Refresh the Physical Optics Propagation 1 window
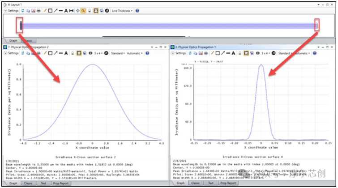The width and height of the screenshot is (338, 188). [190, 53]
